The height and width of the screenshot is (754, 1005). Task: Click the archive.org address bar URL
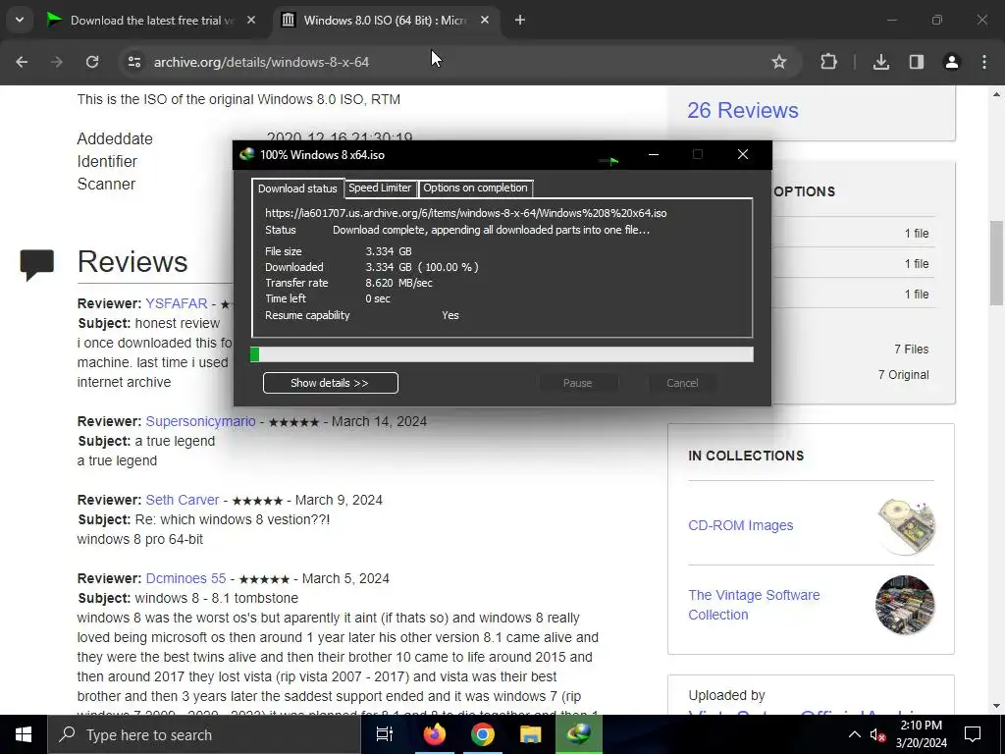261,62
